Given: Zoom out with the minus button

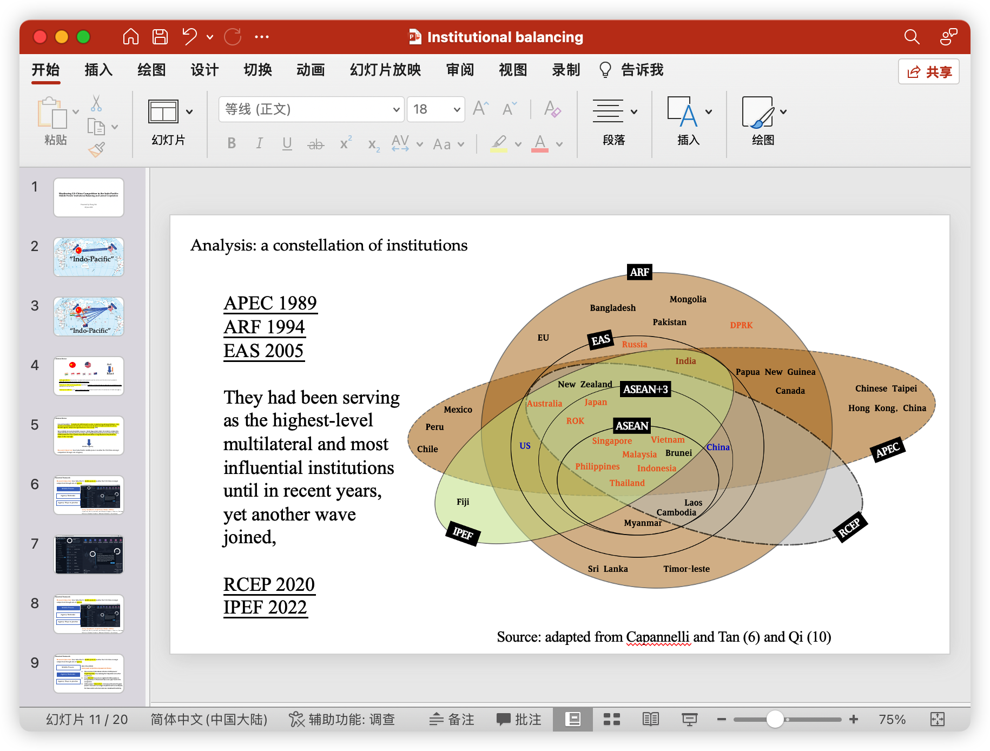Looking at the screenshot, I should coord(721,719).
